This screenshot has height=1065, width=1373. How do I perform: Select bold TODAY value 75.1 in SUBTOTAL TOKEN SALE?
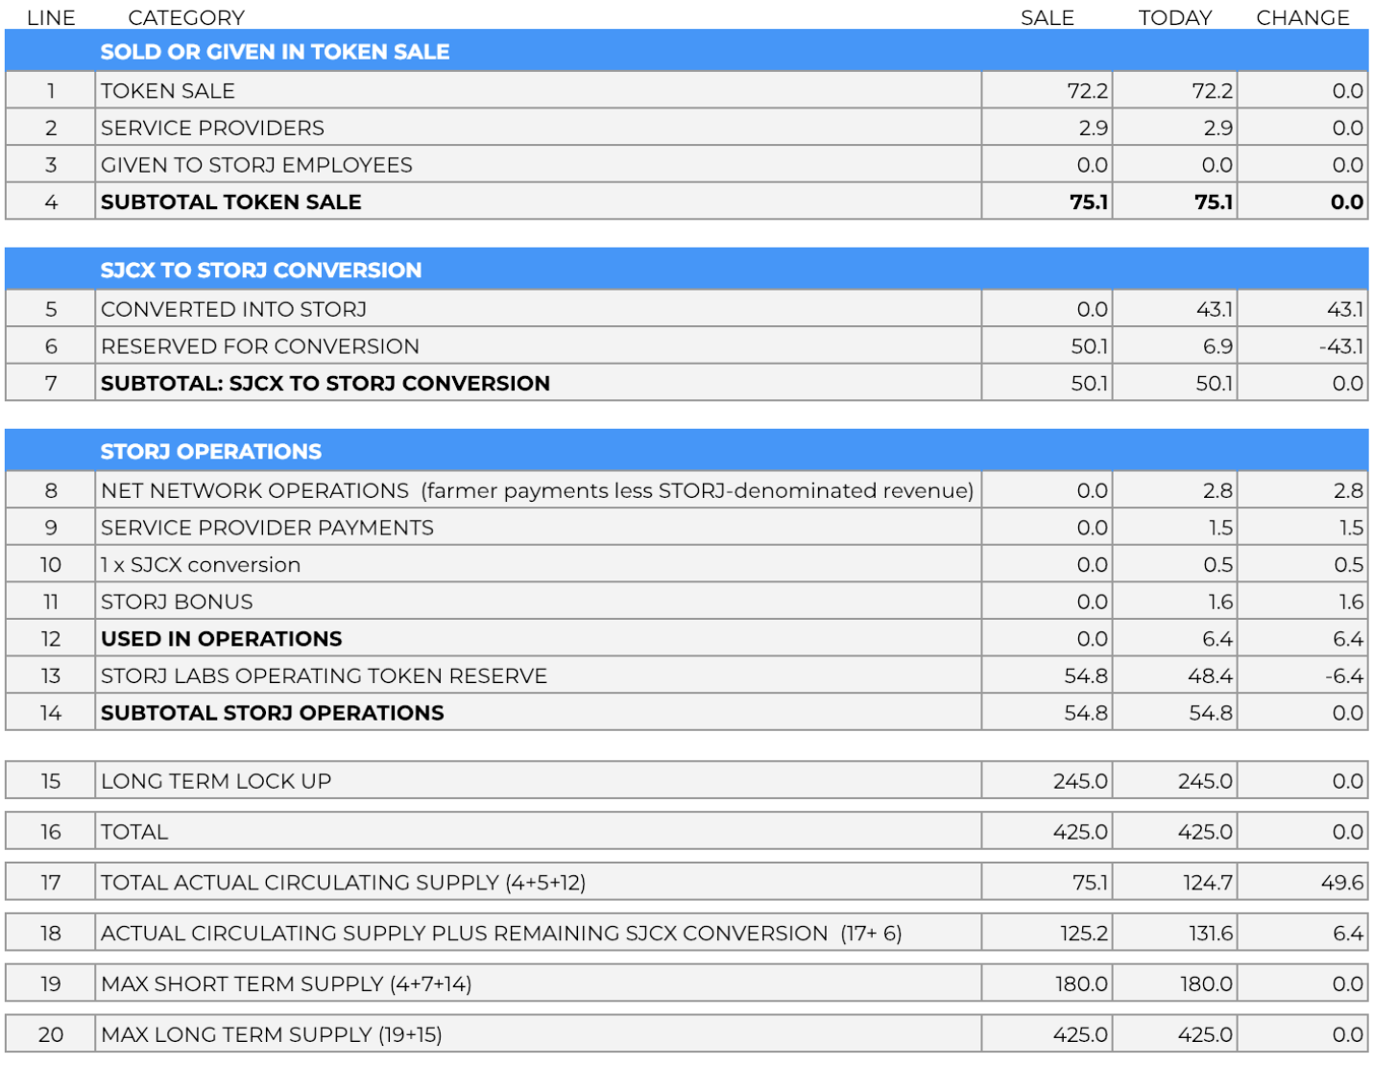coord(1214,202)
